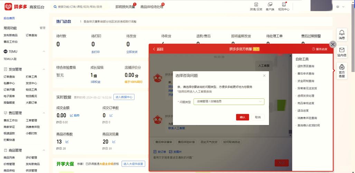This screenshot has width=355, height=173.
Task: Open the account dropdown chevron beside the gear
Action: (343, 7)
